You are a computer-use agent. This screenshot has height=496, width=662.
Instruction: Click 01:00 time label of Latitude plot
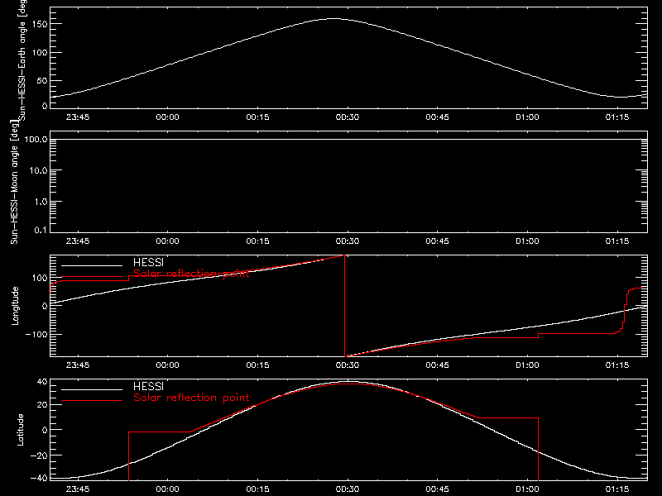coord(527,489)
